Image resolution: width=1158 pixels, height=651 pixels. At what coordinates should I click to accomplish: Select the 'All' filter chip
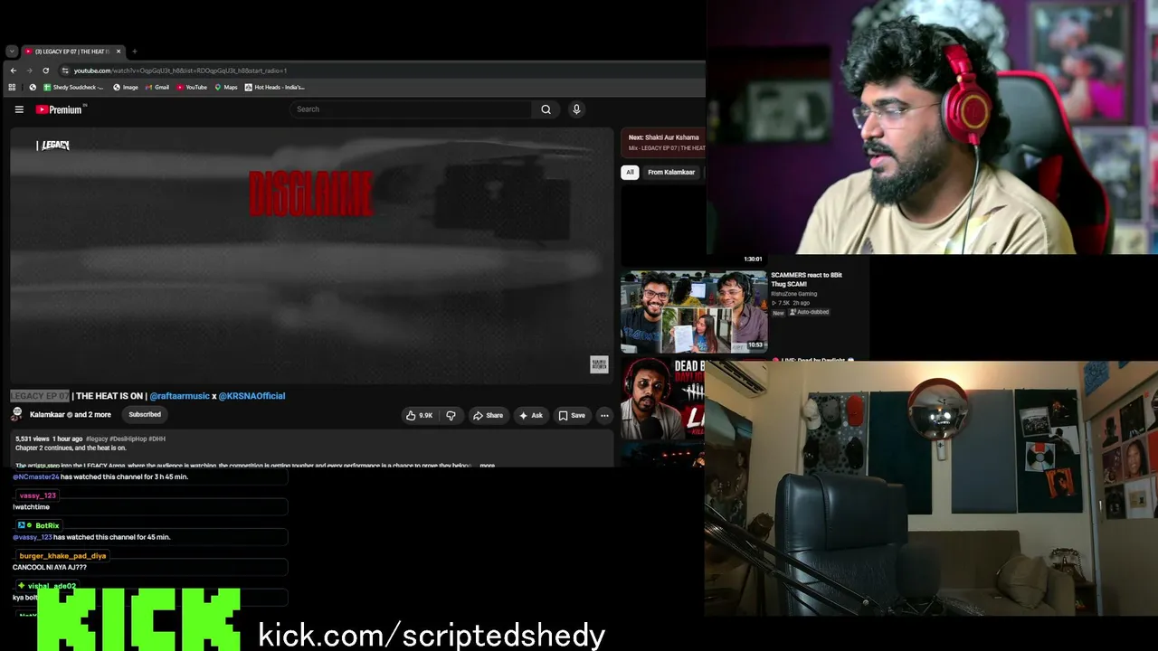[630, 172]
